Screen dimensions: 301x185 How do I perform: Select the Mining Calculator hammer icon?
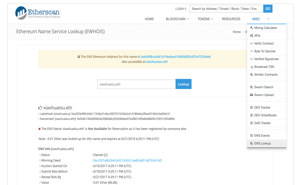coord(251,28)
